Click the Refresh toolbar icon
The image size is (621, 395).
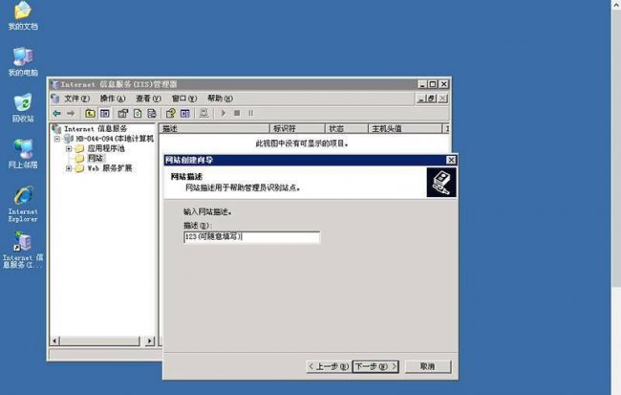(x=138, y=114)
